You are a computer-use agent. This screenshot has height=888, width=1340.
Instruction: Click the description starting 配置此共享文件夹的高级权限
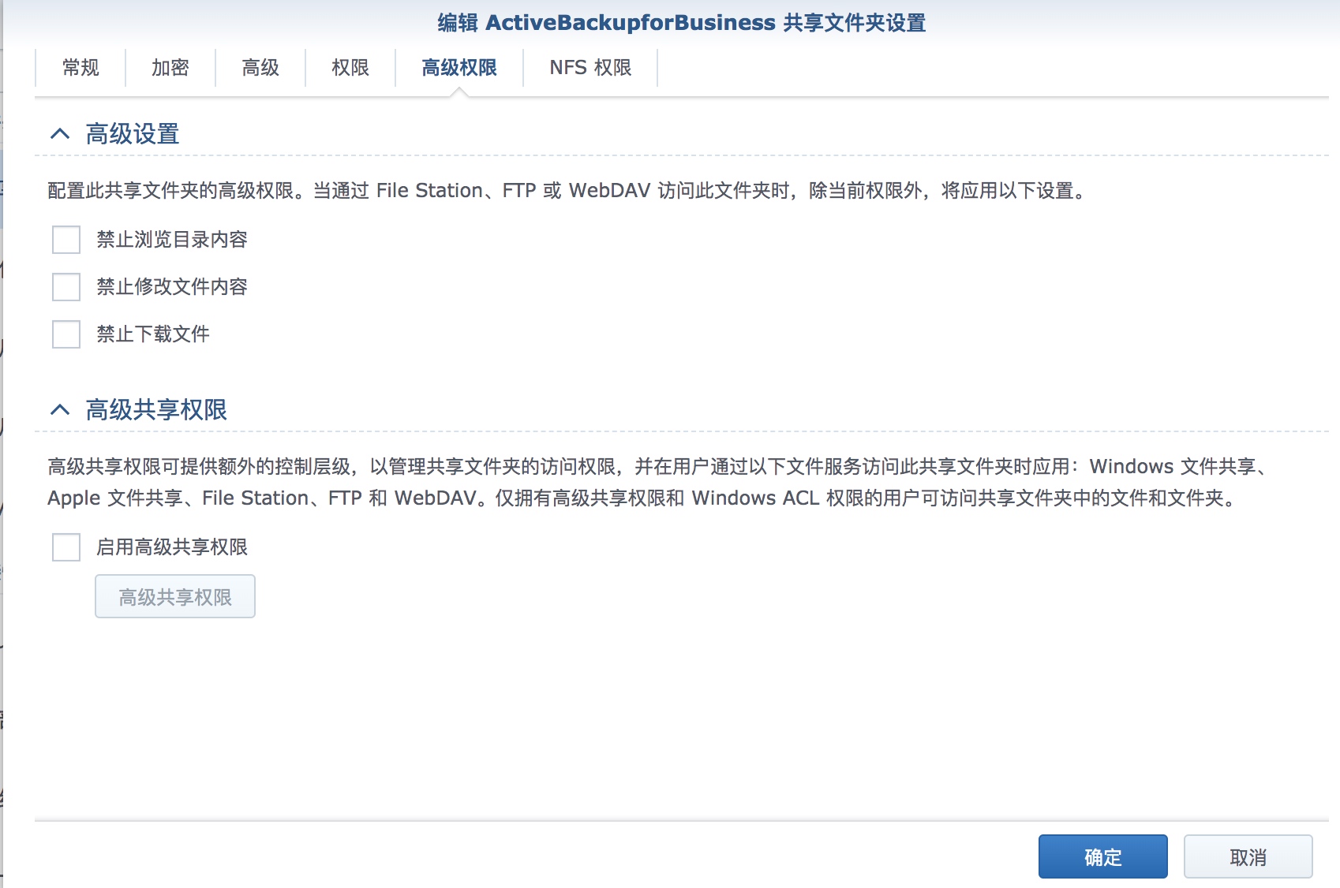568,191
